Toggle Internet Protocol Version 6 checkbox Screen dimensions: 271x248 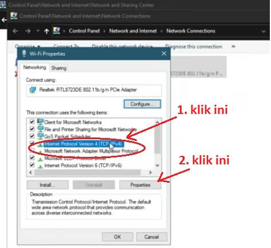click(x=32, y=165)
